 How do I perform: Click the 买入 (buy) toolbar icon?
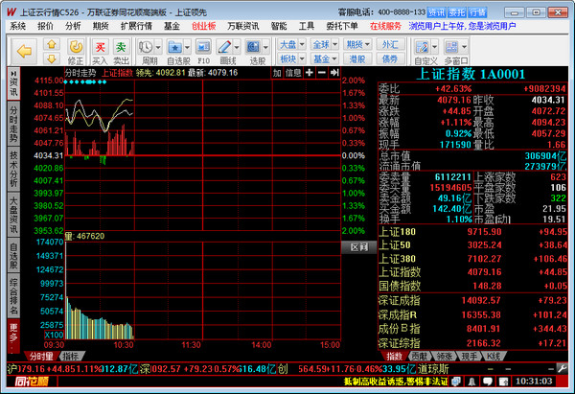(100, 49)
